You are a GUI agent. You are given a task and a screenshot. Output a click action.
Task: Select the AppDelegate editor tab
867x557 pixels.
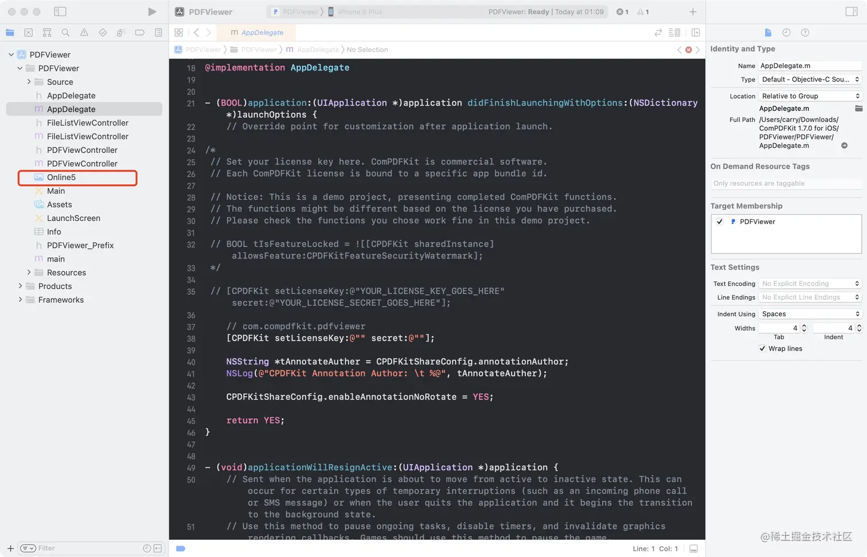tap(257, 33)
